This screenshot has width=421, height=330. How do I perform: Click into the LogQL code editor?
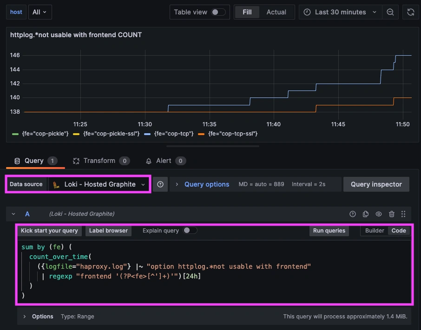(x=214, y=271)
